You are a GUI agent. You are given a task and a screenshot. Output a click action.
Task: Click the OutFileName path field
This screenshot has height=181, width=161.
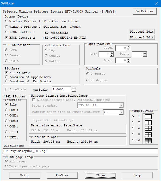click(x=80, y=151)
